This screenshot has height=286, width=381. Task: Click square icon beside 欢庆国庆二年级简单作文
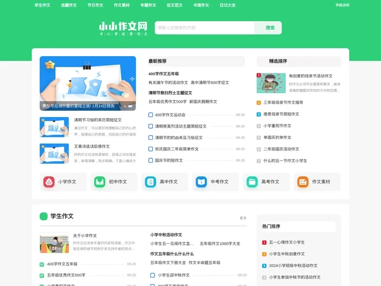click(151, 149)
